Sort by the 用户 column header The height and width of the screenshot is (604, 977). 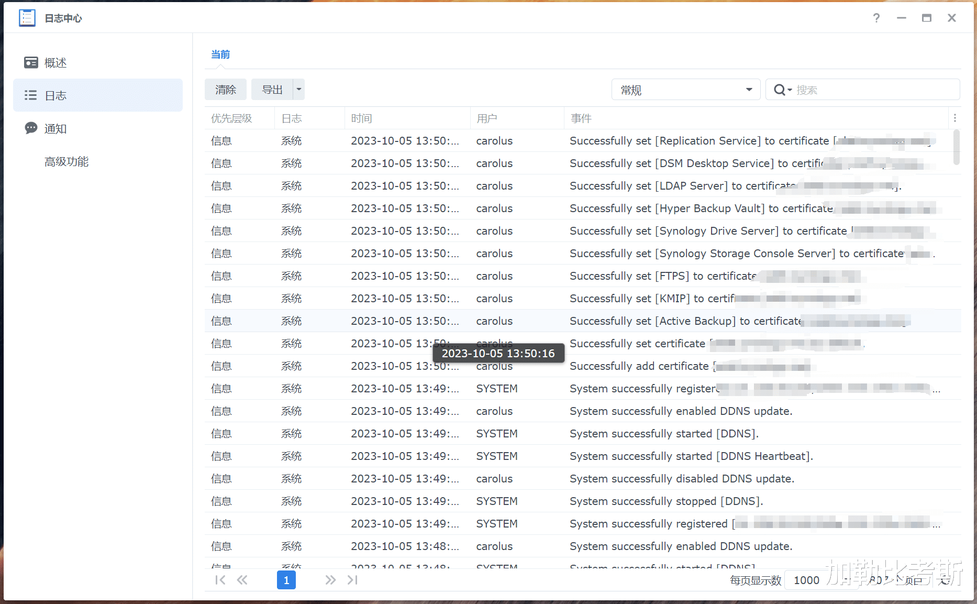(x=517, y=118)
